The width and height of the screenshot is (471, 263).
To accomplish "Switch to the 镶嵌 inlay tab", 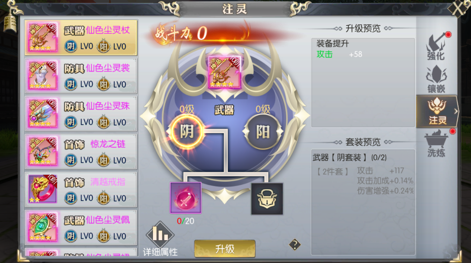I will click(436, 79).
